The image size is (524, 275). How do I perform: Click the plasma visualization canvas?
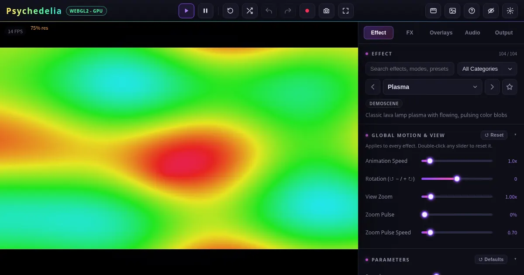coord(179,148)
